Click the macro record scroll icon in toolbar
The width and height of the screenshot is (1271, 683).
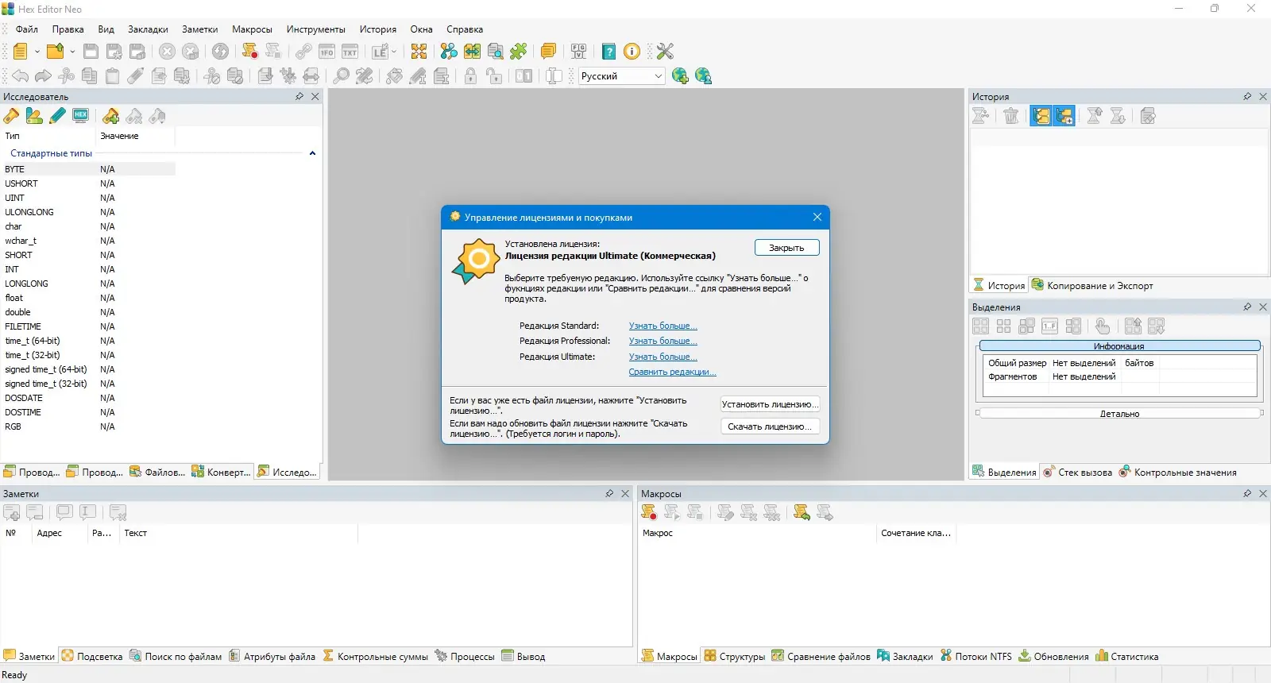[x=249, y=52]
